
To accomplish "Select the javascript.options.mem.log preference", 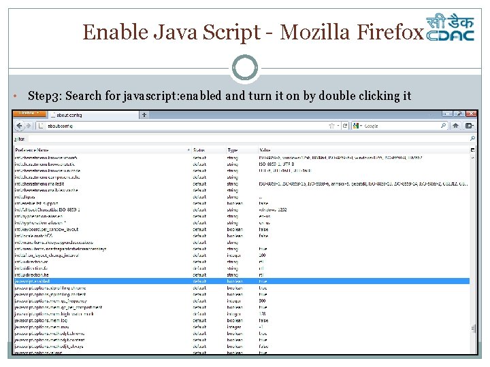I will point(242,321).
